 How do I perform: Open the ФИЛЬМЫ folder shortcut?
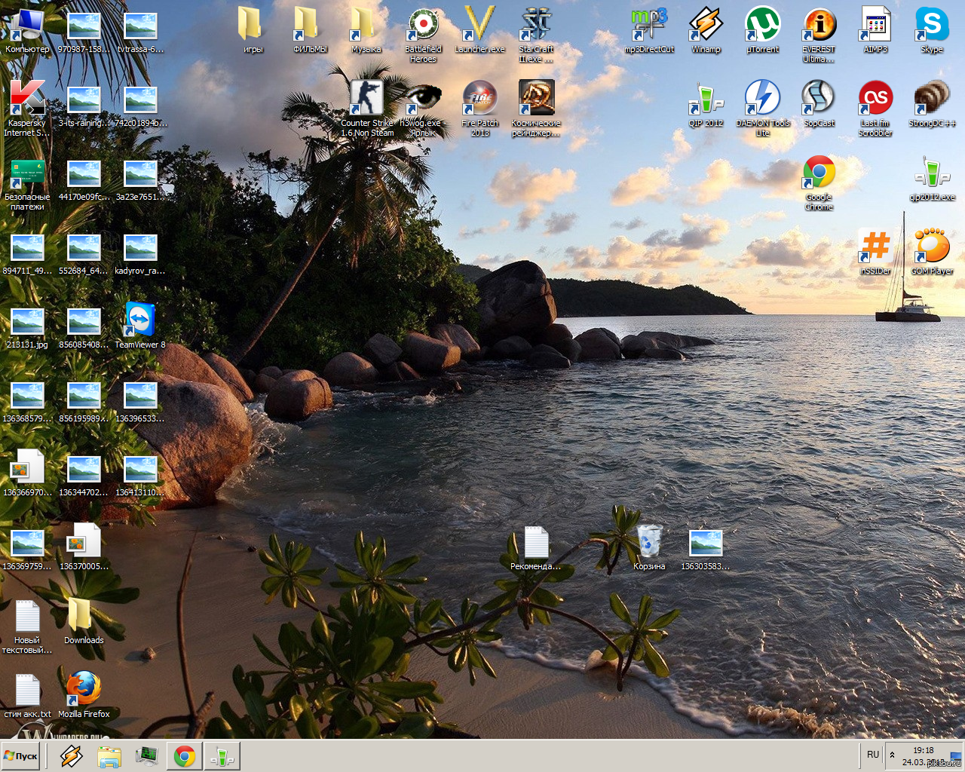(310, 30)
